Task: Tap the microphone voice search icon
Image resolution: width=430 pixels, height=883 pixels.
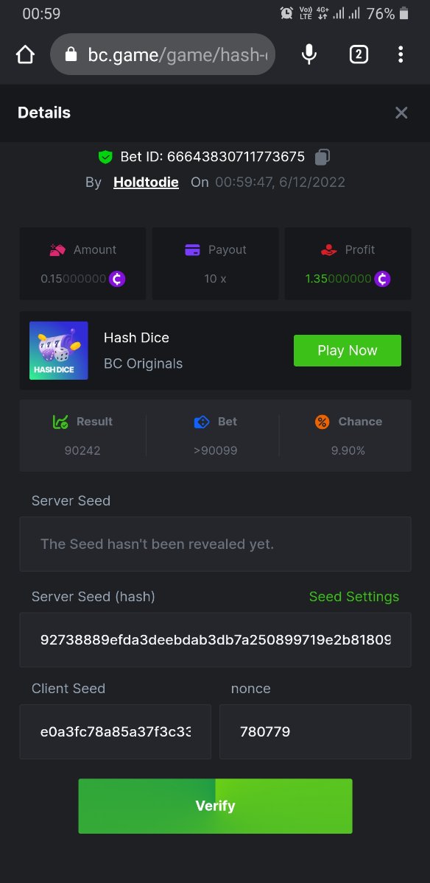Action: (309, 54)
